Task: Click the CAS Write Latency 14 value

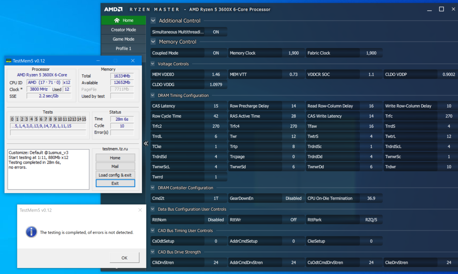Action: click(371, 116)
